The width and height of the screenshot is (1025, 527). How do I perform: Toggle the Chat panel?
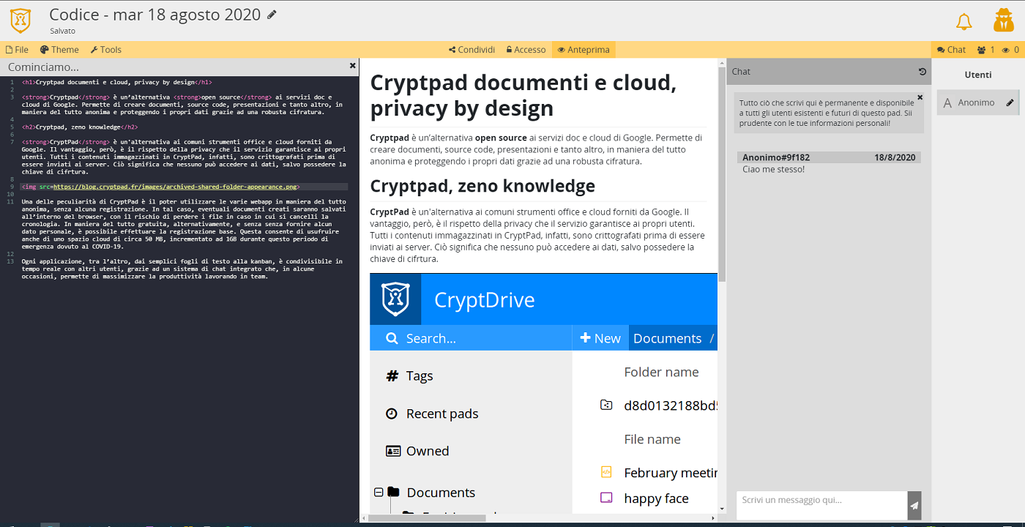coord(950,49)
